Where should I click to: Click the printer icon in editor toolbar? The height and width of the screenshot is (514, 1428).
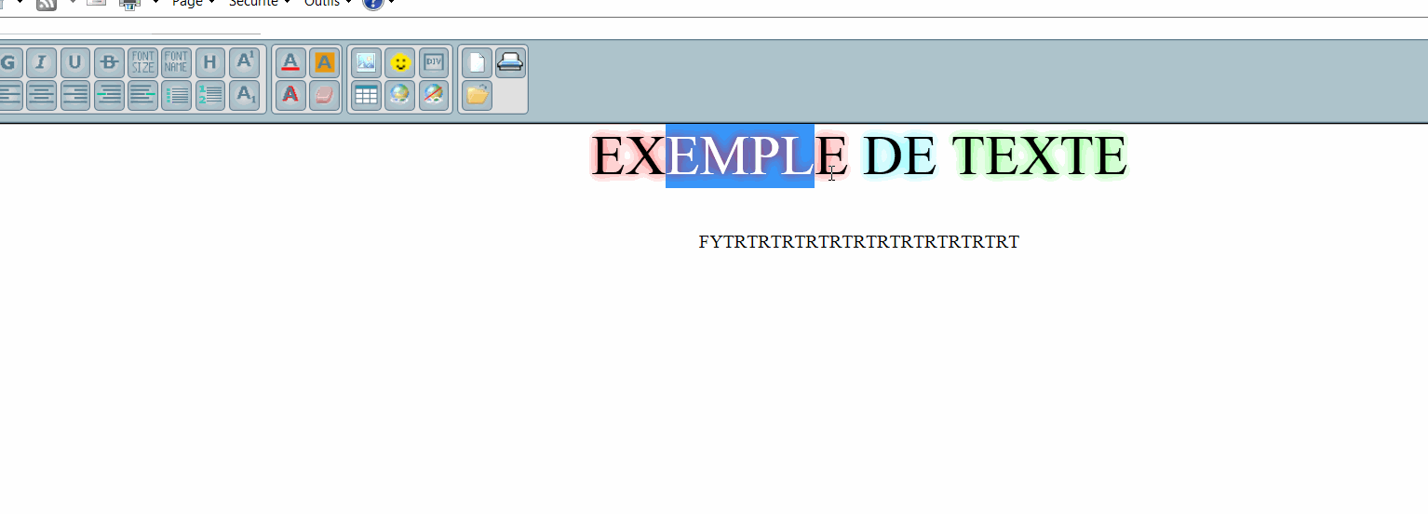pyautogui.click(x=510, y=63)
